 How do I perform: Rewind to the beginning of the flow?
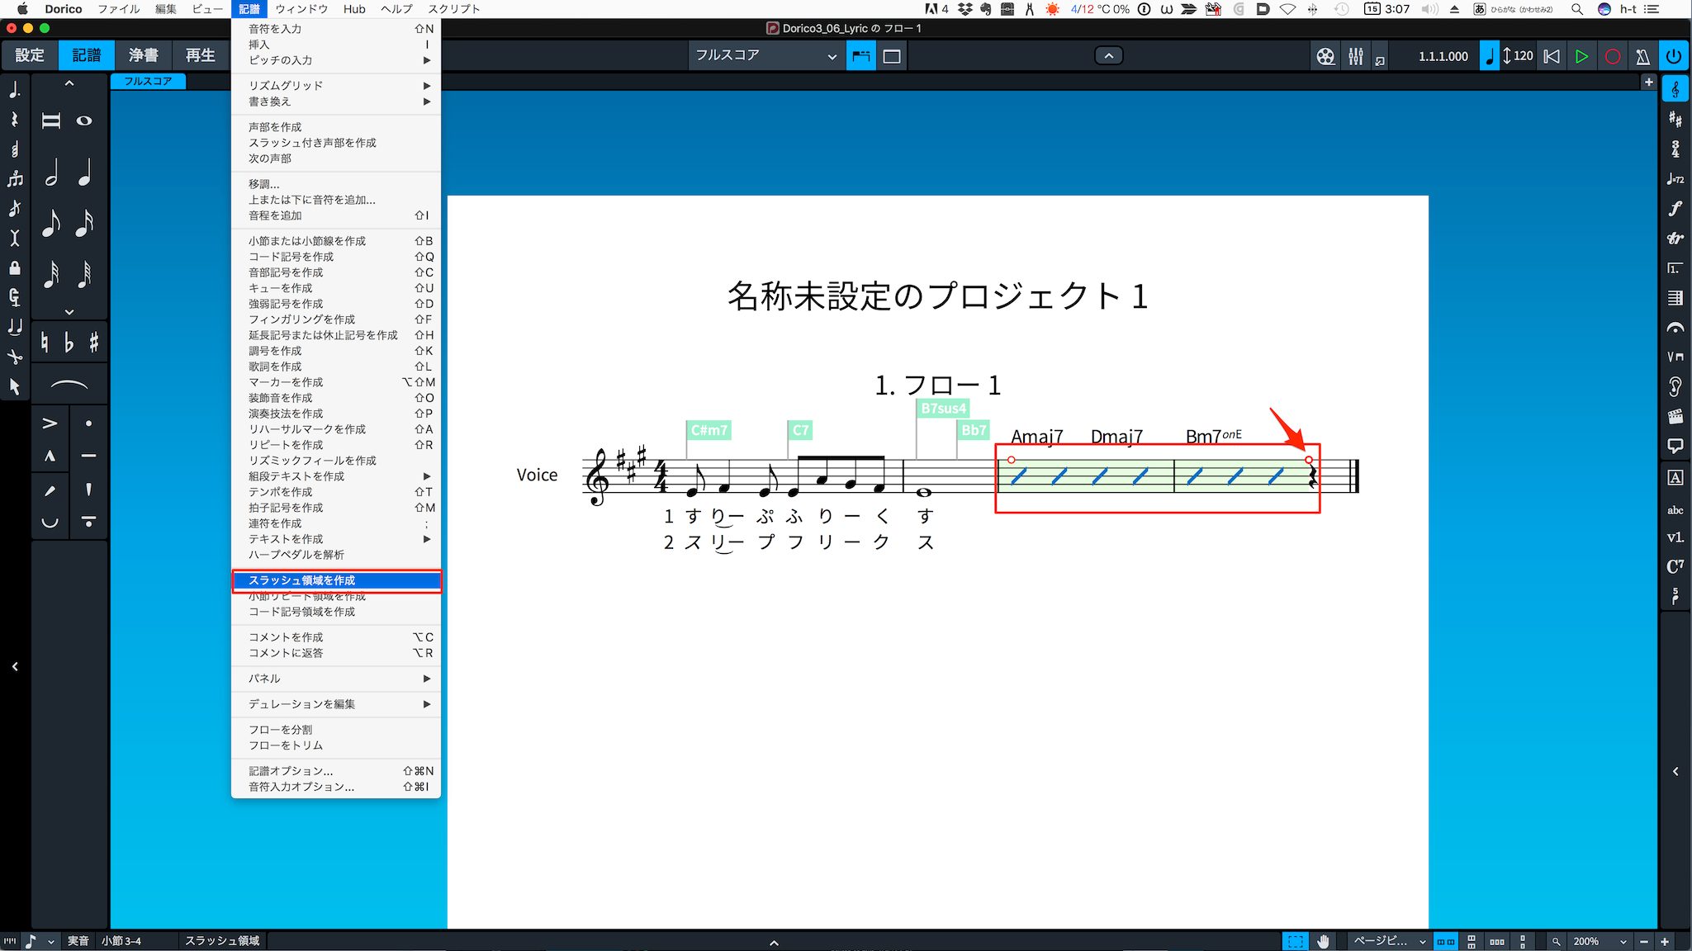1552,56
